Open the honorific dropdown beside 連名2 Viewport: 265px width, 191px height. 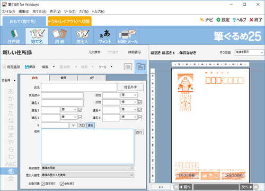point(69,110)
